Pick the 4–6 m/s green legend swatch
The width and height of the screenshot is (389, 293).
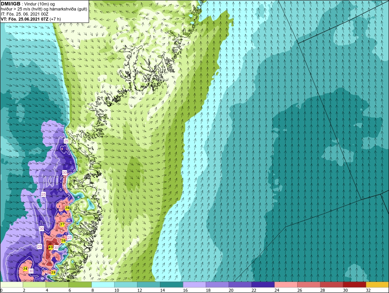point(57,284)
